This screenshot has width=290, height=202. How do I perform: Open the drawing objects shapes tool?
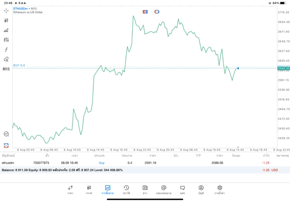point(6,59)
